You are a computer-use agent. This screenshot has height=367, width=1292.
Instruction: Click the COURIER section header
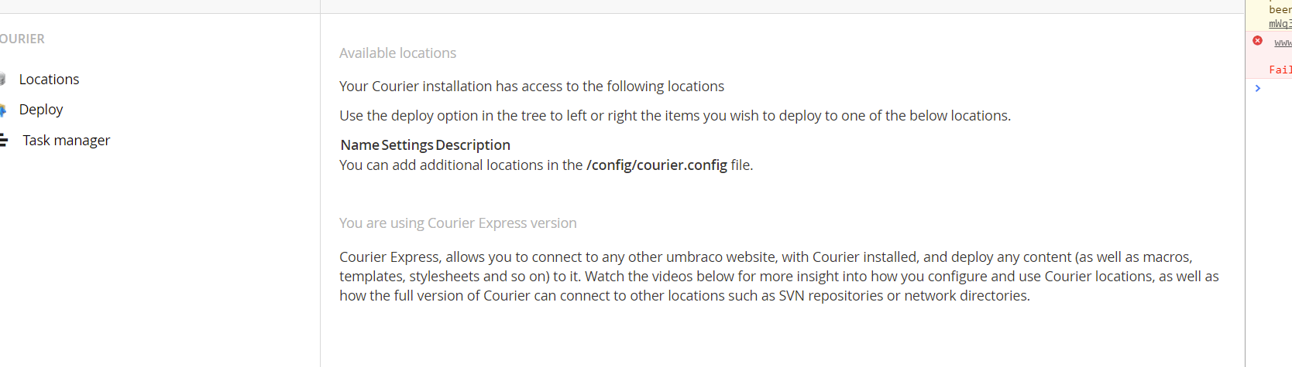pos(22,39)
